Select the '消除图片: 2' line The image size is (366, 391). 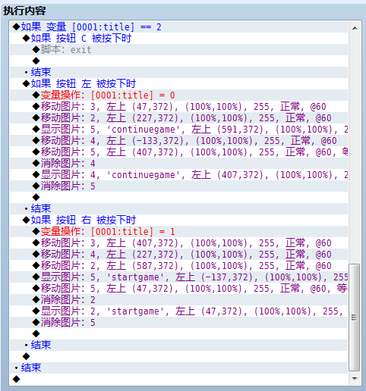click(178, 299)
